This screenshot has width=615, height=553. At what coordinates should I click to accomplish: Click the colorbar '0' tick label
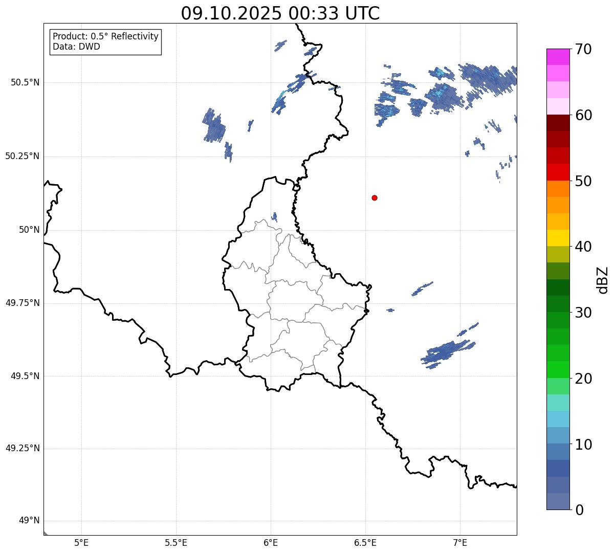[579, 510]
